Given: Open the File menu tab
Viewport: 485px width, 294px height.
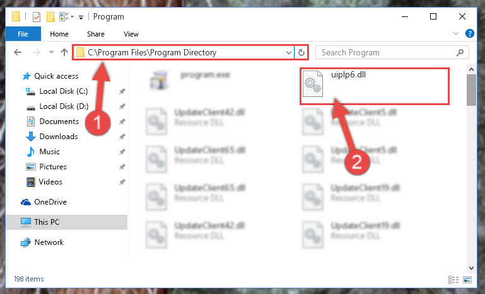Looking at the screenshot, I should click(23, 34).
